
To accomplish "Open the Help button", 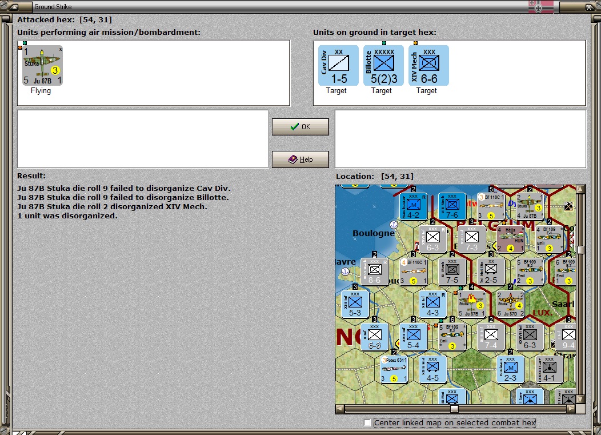I will click(300, 159).
